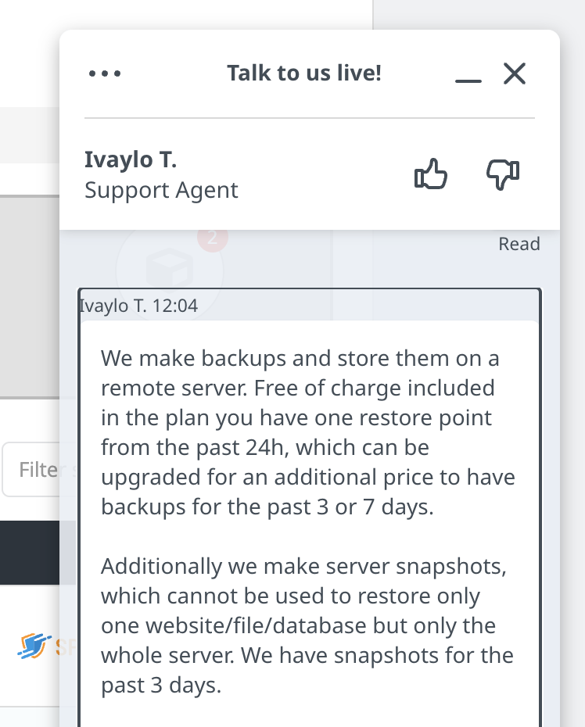Open the three-dot chat options menu

pos(105,73)
